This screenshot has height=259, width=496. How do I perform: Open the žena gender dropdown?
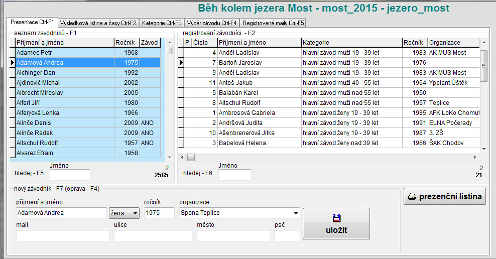tap(124, 213)
